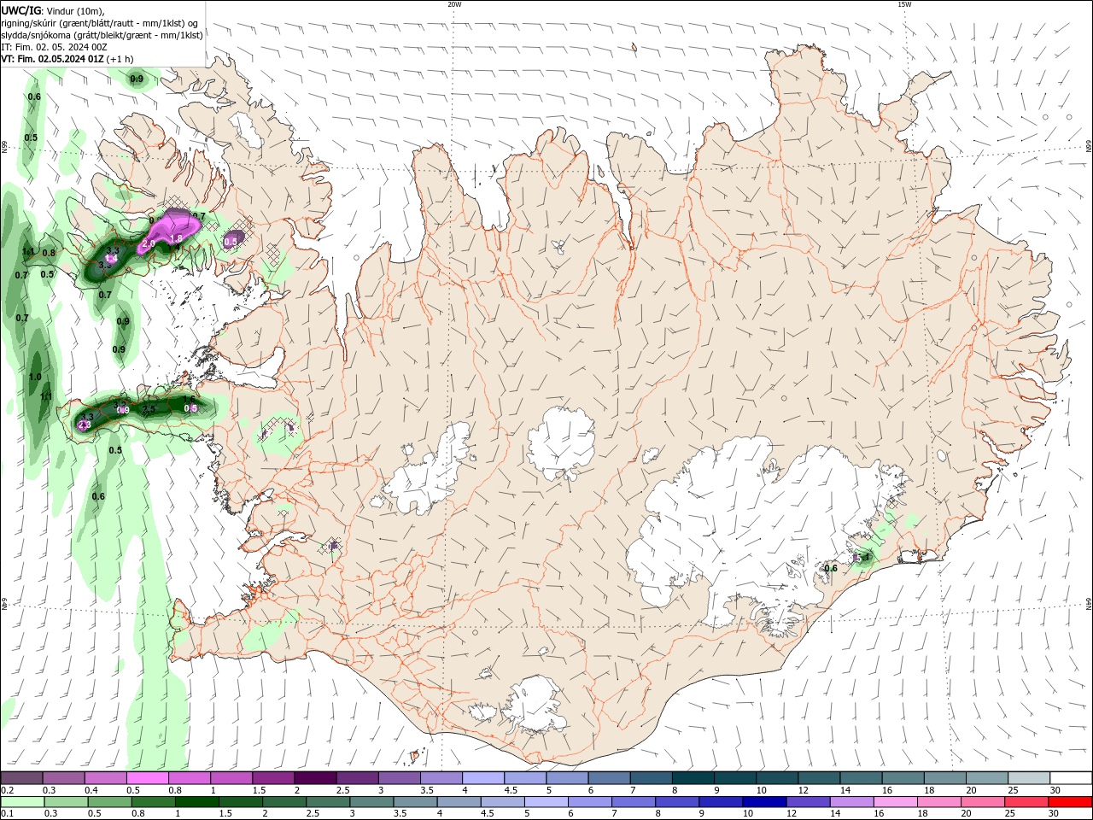Screen dimensions: 1093x820
Task: Click the 'VT: Fim. 02.05.2024 01Z (+1 h)' line
Action: (67, 59)
